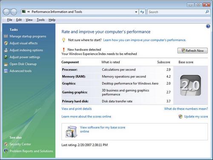Maximize the Performance Information window

click(199, 5)
